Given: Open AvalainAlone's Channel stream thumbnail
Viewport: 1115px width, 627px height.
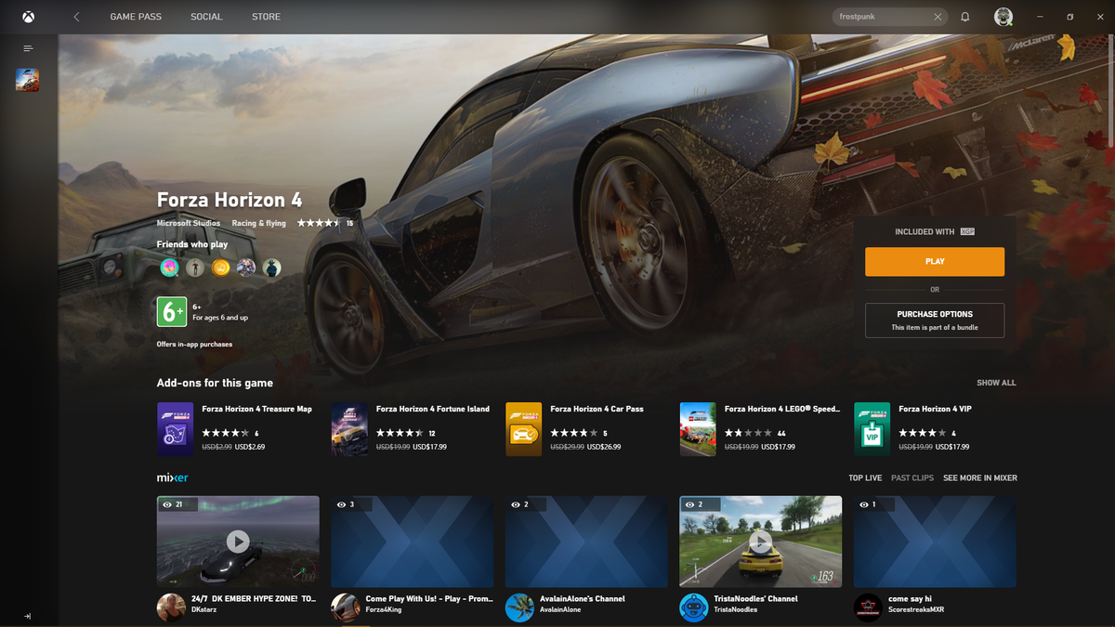Looking at the screenshot, I should 586,541.
